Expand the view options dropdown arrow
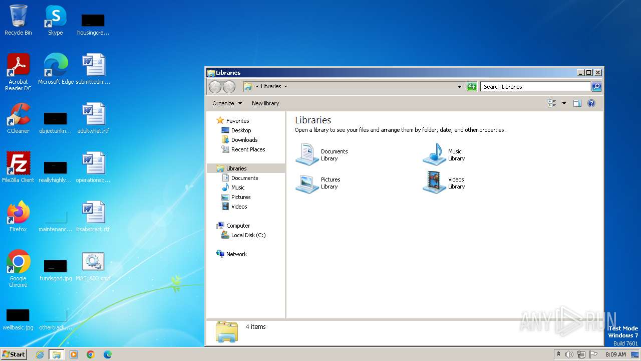Screen dimensions: 641x361 coord(564,103)
